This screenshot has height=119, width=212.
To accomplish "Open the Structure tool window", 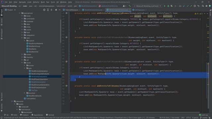I will coord(2,97).
